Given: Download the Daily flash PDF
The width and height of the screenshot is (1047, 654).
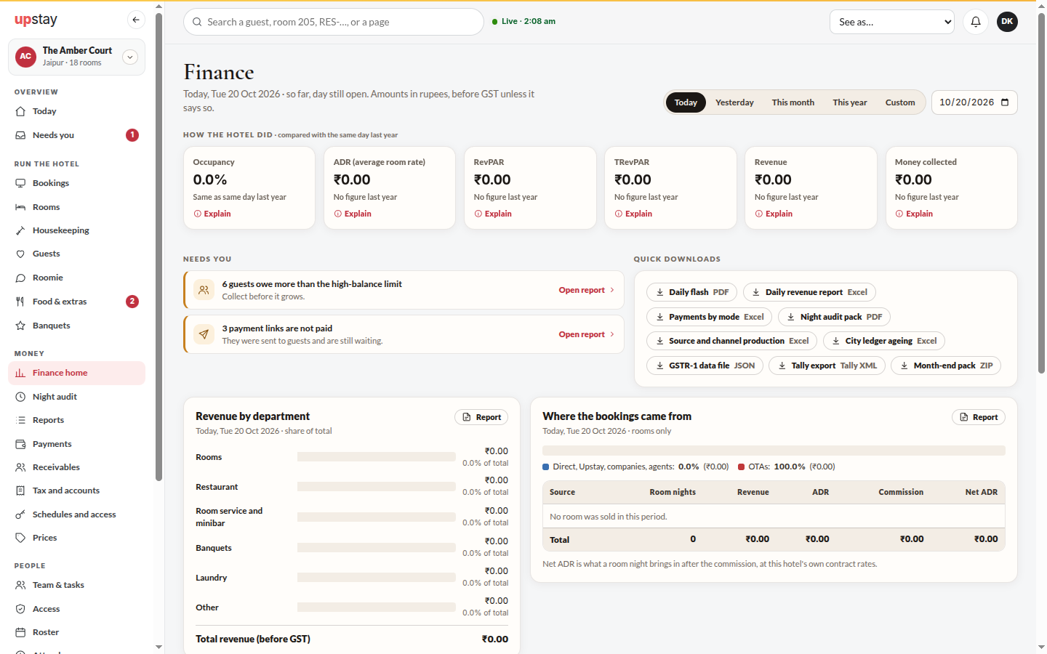Looking at the screenshot, I should (x=691, y=292).
